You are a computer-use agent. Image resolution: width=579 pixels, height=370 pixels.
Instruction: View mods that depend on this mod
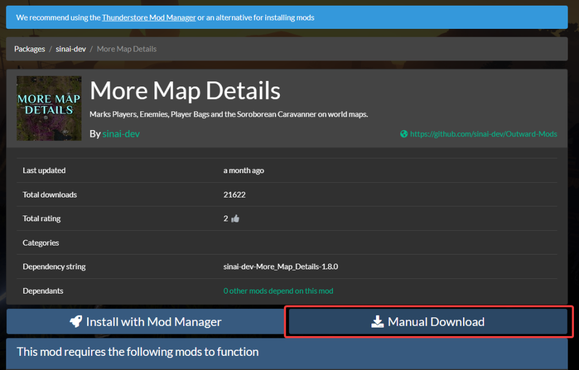click(278, 291)
